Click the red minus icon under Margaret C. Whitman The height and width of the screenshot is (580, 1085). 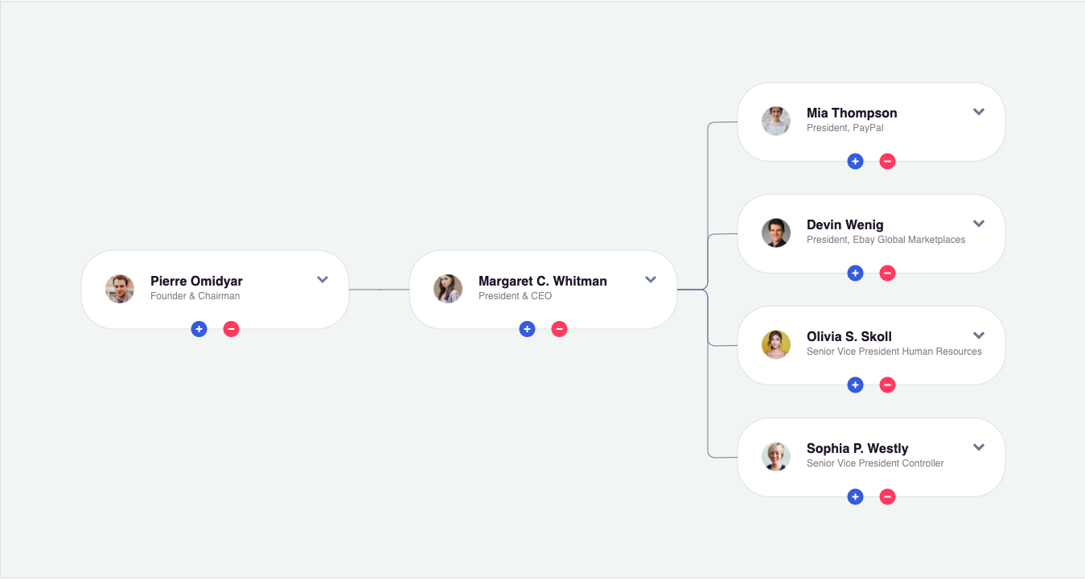559,329
